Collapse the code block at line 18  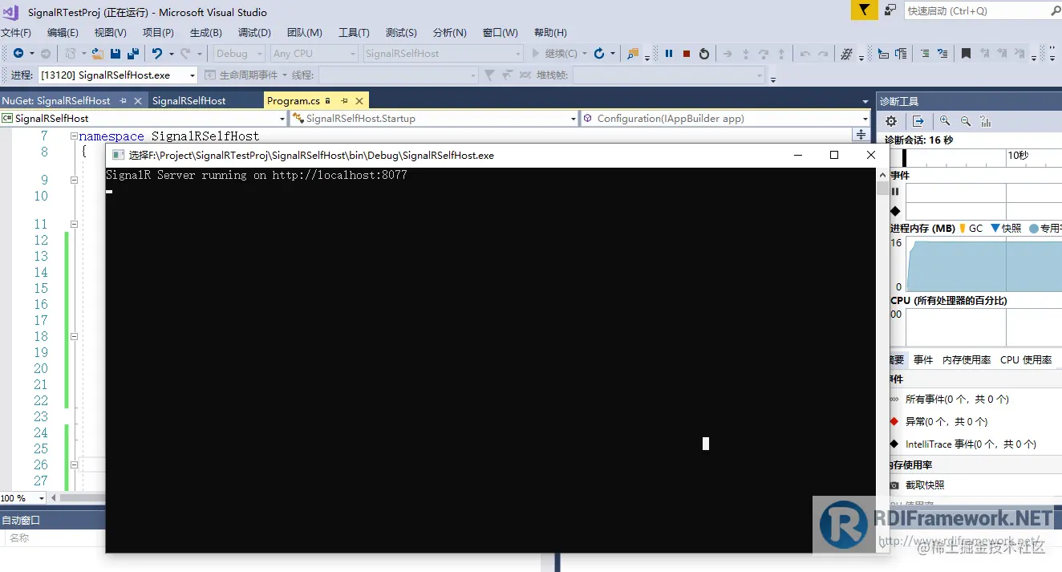(x=74, y=337)
